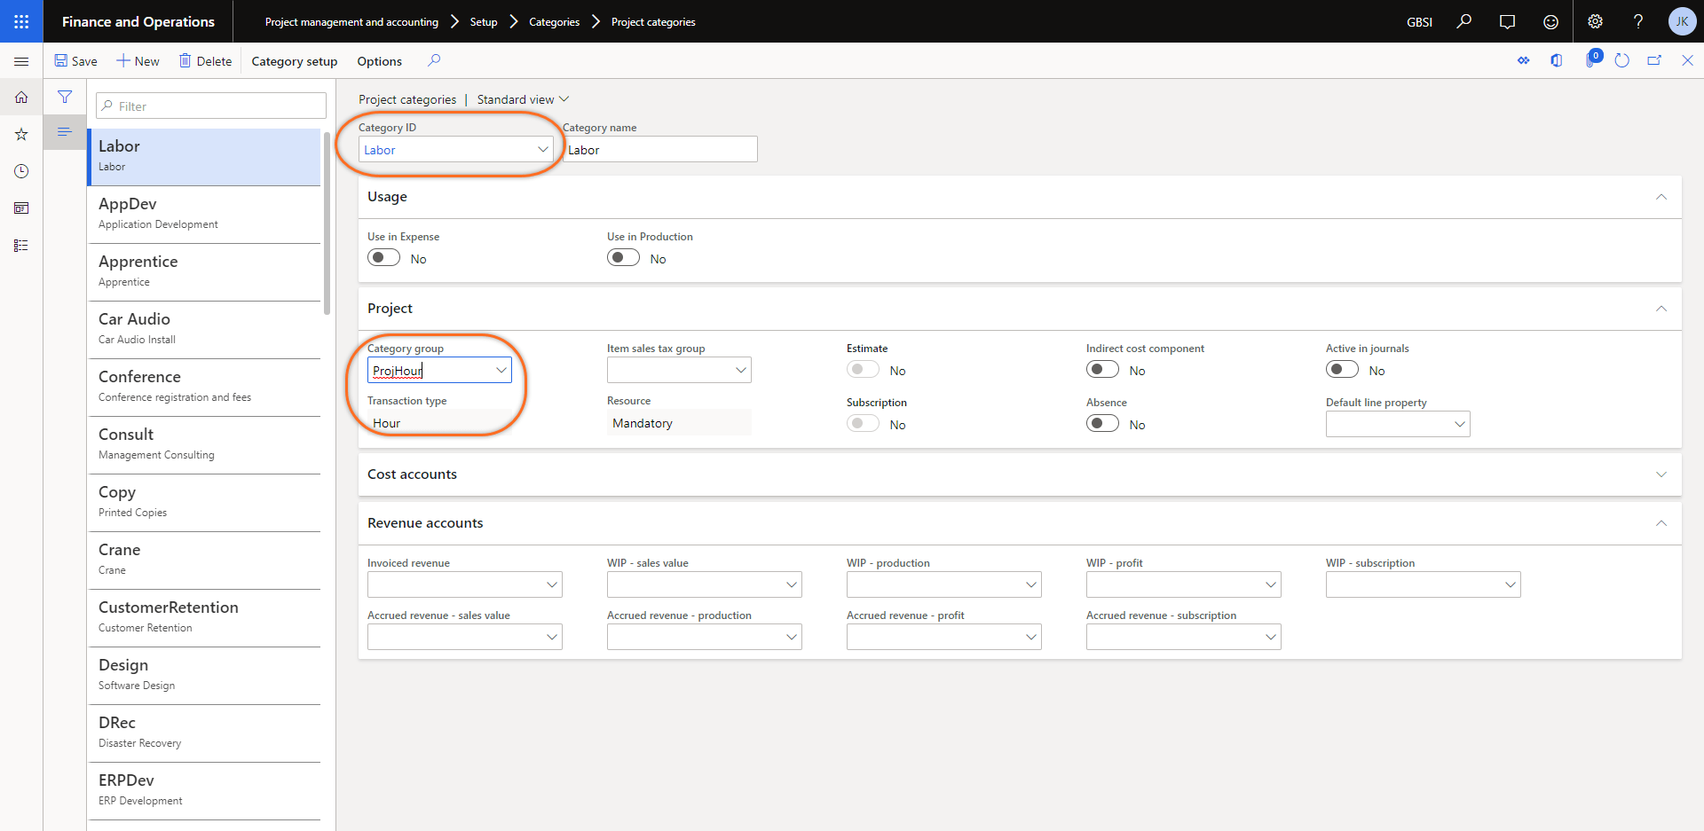This screenshot has width=1704, height=831.
Task: Open the Modules list icon
Action: (x=21, y=246)
